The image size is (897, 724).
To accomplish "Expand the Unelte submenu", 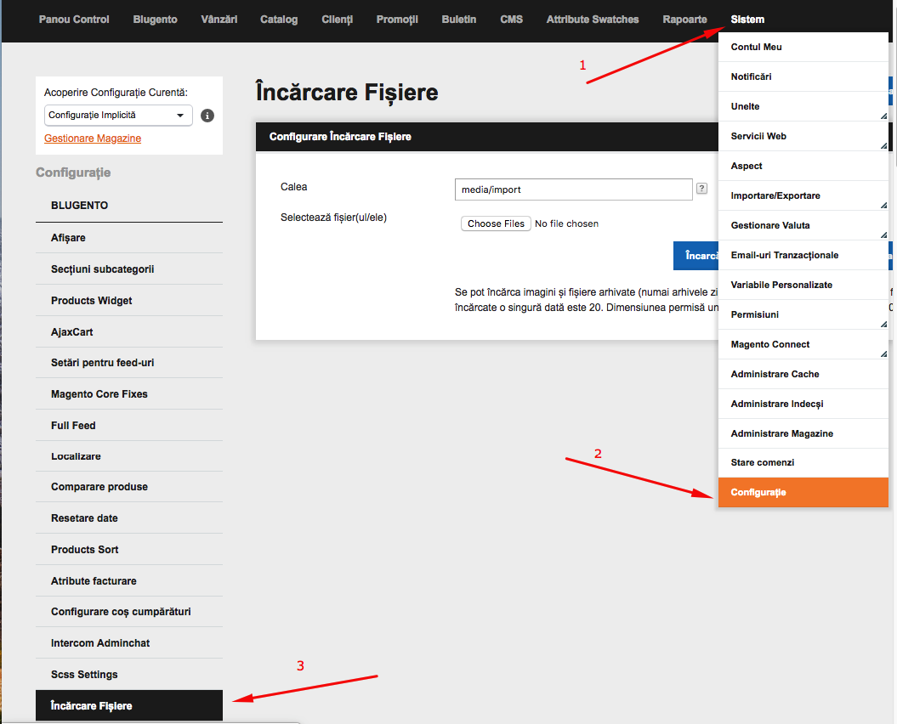I will [x=803, y=106].
